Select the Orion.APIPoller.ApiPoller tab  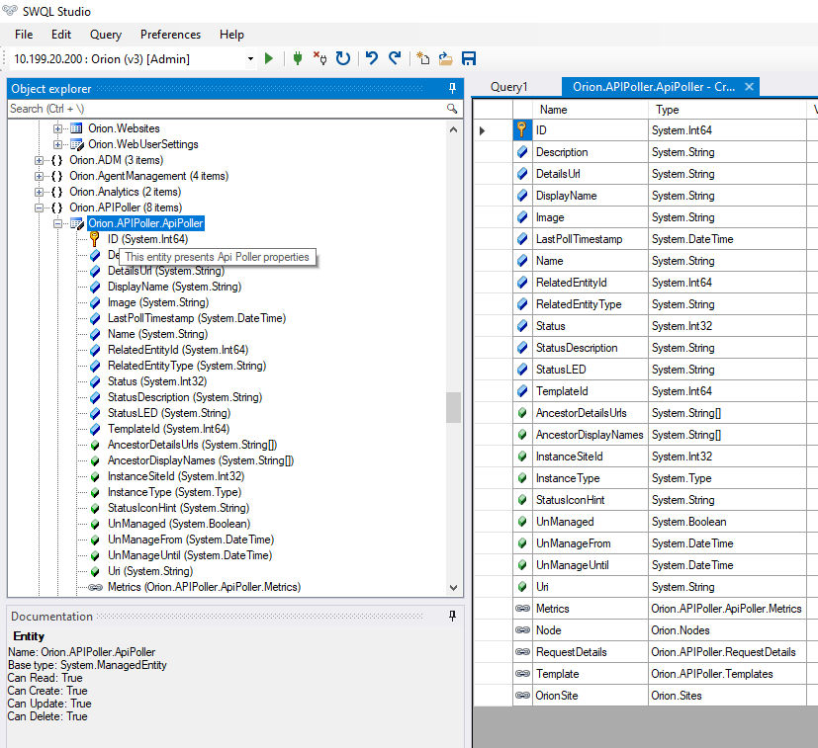click(x=653, y=87)
